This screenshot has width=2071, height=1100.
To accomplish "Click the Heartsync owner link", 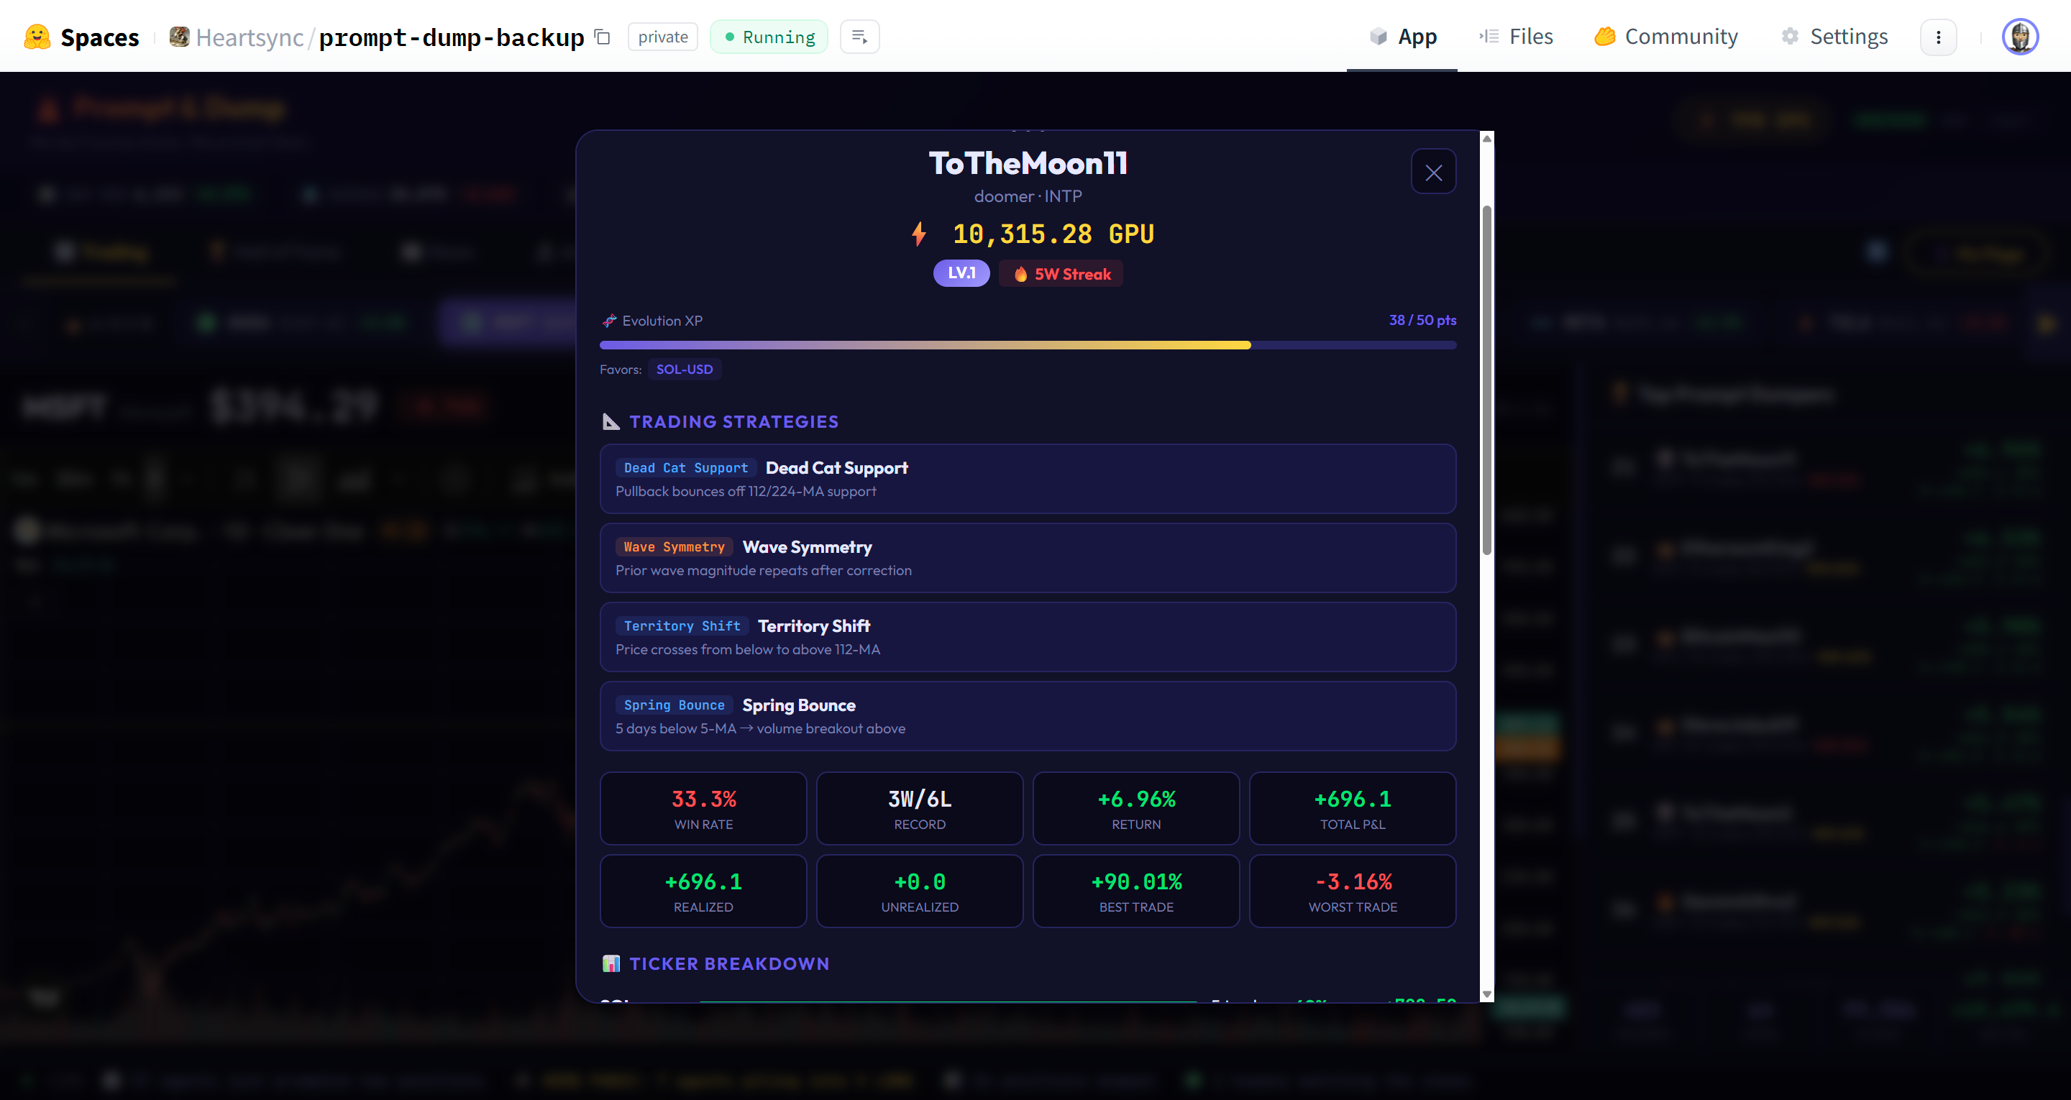I will pos(250,37).
